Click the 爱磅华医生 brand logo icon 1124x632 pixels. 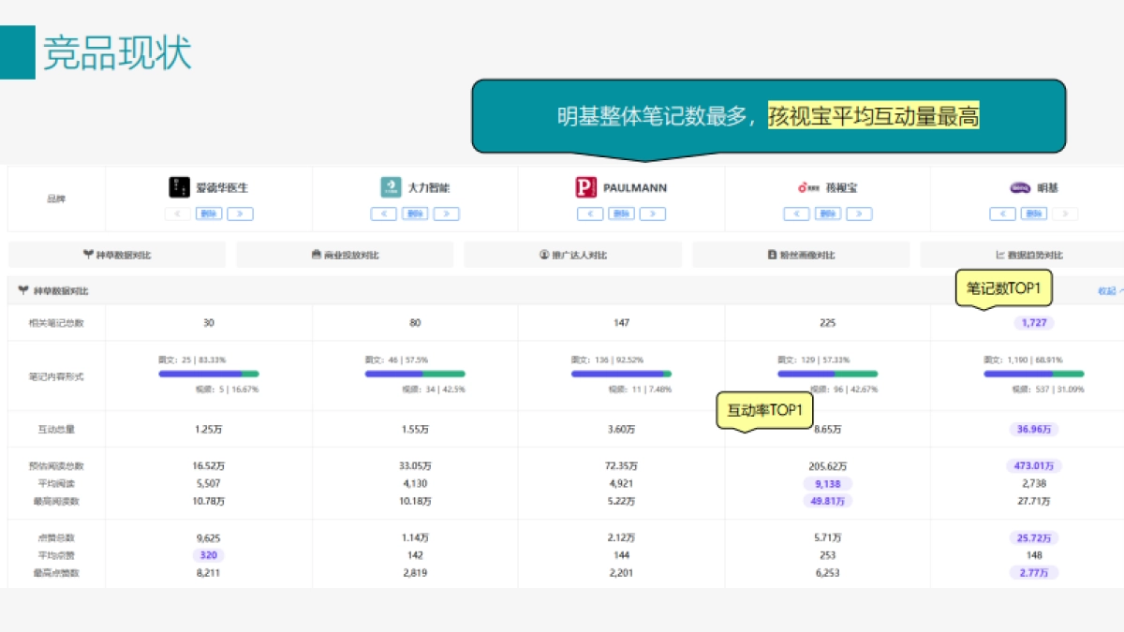(x=178, y=186)
